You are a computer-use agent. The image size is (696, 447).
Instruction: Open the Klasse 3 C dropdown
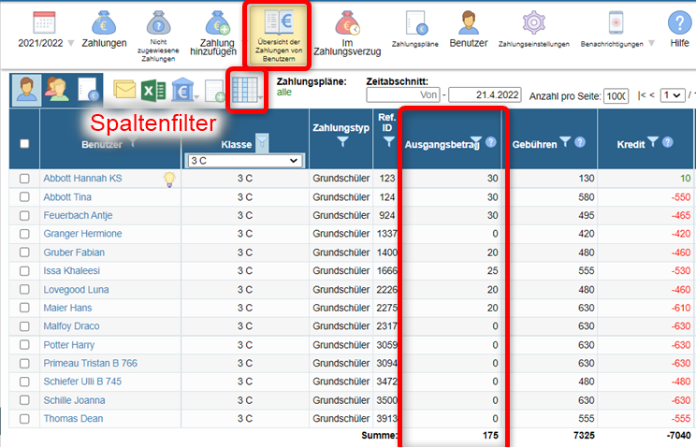click(x=244, y=161)
